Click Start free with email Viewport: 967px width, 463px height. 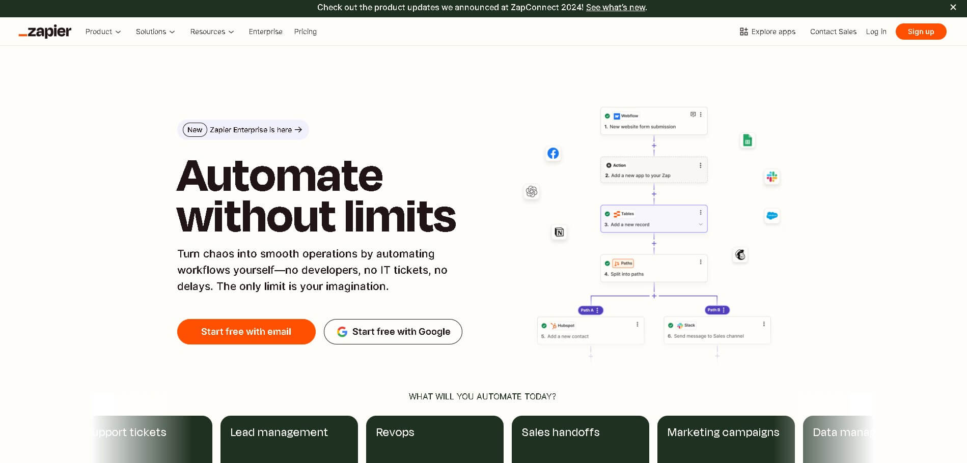246,332
